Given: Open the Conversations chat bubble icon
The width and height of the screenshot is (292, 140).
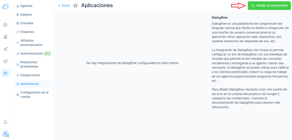Looking at the screenshot, I should [5, 25].
